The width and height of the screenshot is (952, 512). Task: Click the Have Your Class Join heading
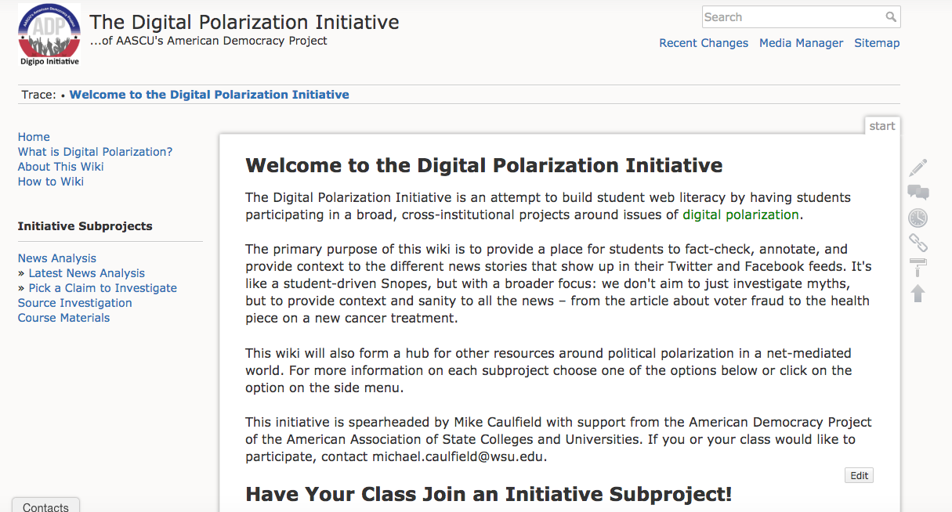click(489, 495)
